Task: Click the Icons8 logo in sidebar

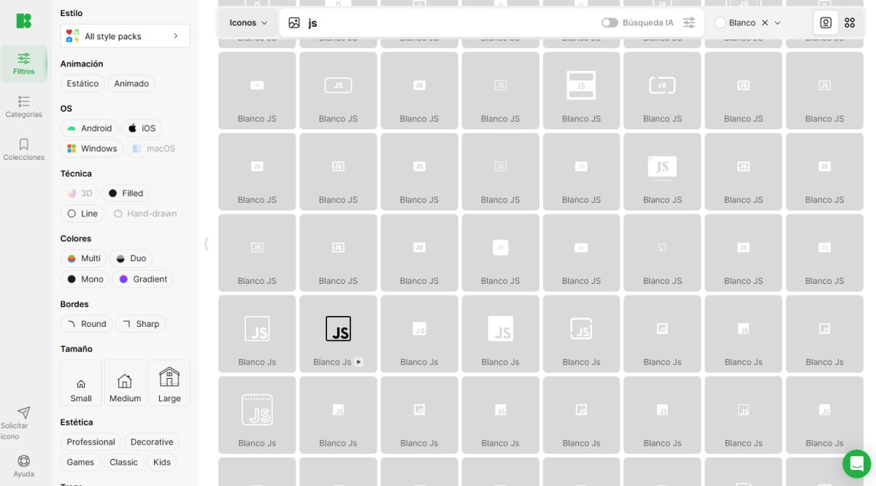Action: point(23,21)
